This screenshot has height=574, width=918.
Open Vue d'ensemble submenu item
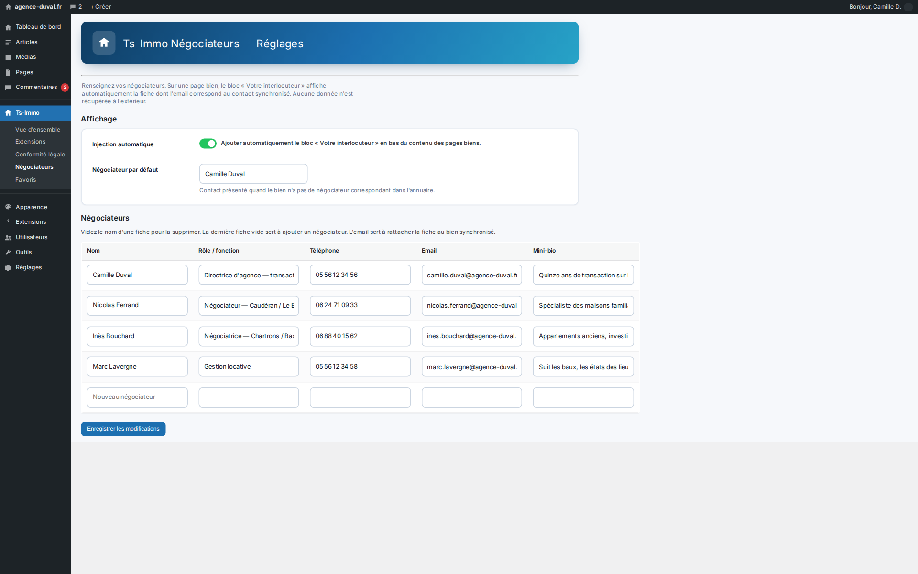(x=38, y=130)
